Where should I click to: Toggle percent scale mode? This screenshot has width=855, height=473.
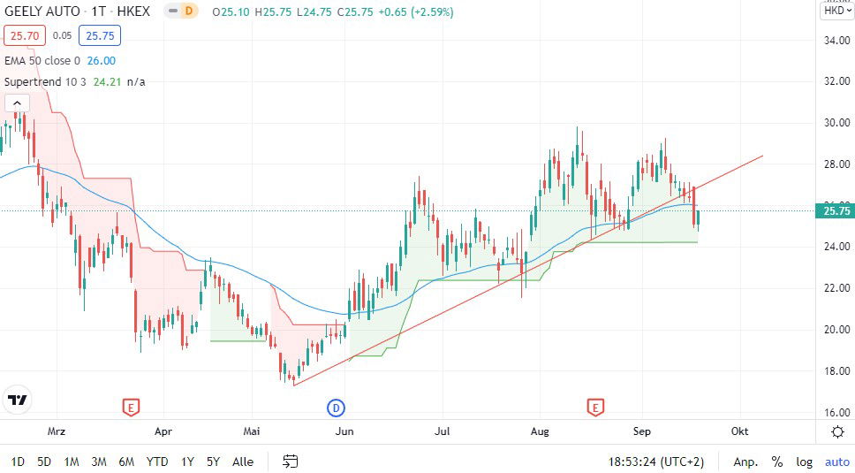777,462
